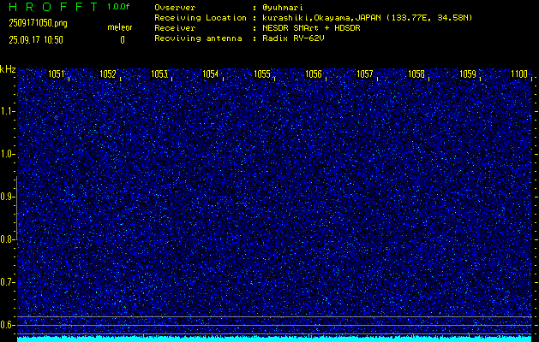Click the HROFFT title text
The width and height of the screenshot is (539, 342).
click(54, 7)
